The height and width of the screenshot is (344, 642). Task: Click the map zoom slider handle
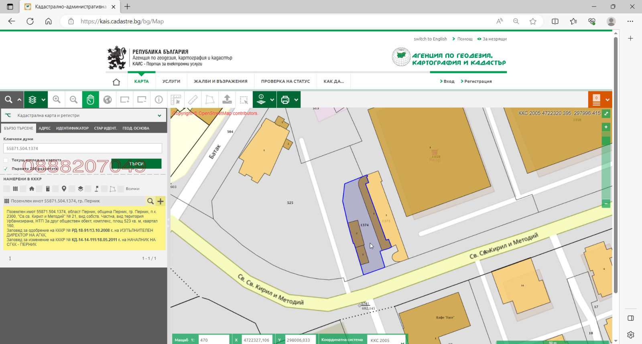tap(606, 141)
